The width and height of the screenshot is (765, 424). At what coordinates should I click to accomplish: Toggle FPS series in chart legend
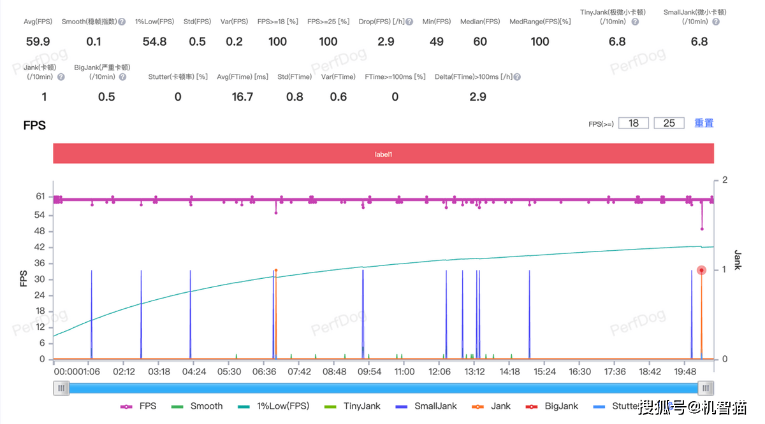pyautogui.click(x=138, y=406)
